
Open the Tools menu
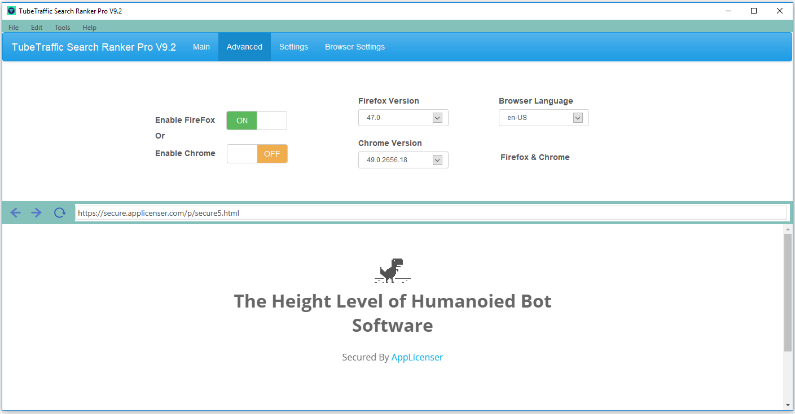62,28
